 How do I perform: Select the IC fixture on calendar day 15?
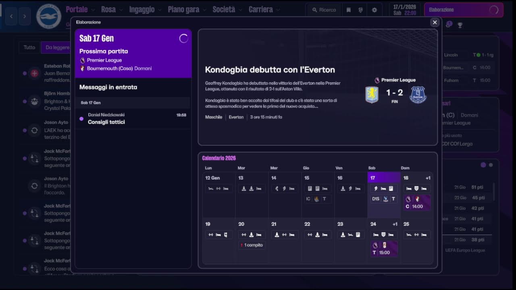(318, 199)
